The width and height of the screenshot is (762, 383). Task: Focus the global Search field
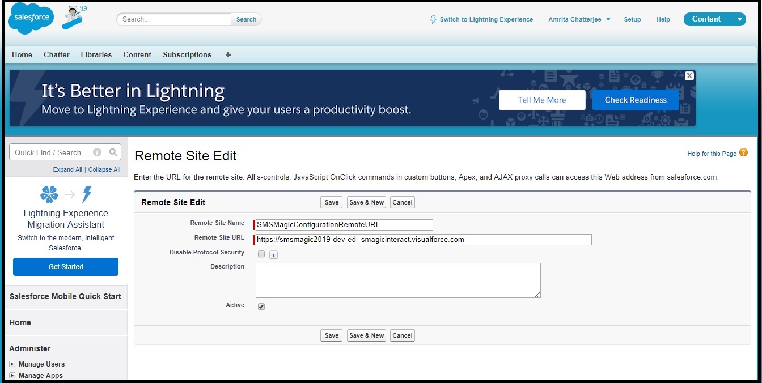point(175,19)
